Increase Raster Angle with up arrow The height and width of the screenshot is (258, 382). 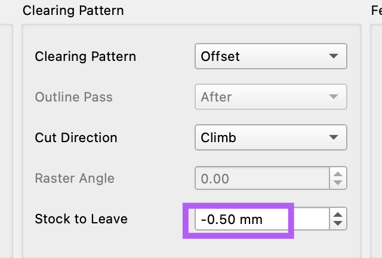tap(338, 174)
